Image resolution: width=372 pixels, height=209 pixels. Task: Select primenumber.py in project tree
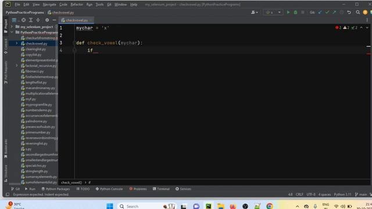[x=38, y=132]
